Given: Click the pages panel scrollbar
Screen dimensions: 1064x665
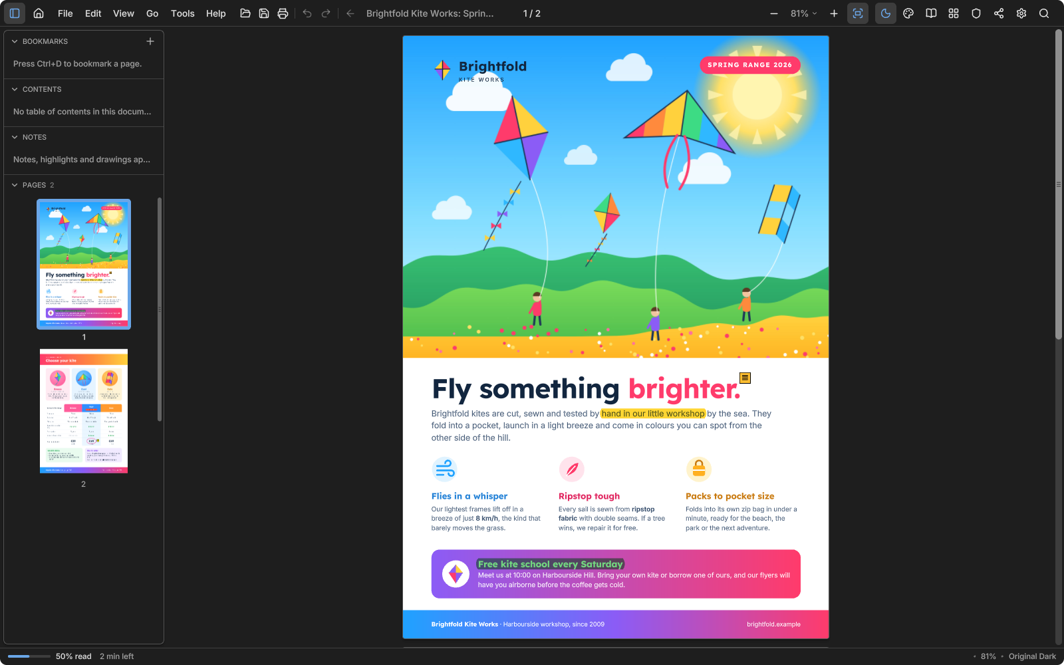Looking at the screenshot, I should (x=160, y=309).
